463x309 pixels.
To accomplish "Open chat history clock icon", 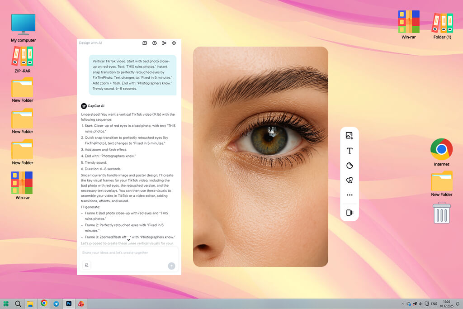I will [155, 43].
